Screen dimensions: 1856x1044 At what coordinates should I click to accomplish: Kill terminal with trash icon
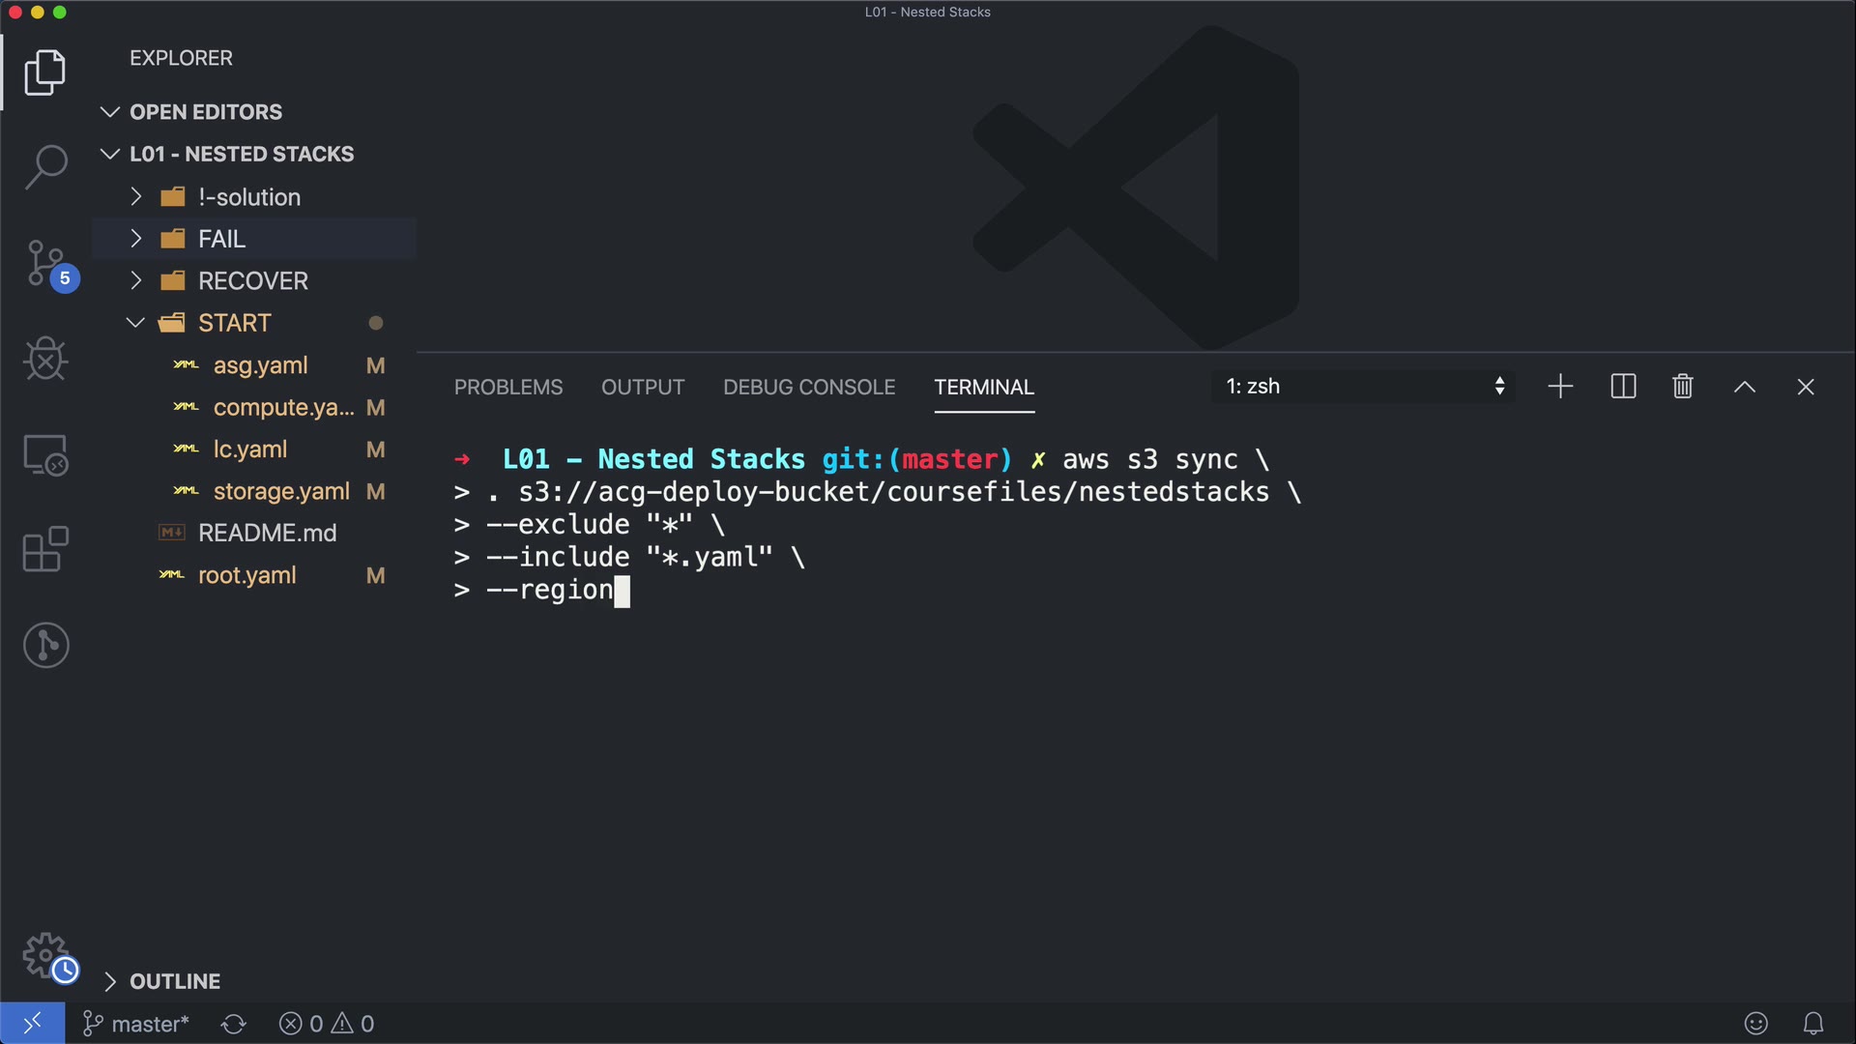(x=1682, y=387)
